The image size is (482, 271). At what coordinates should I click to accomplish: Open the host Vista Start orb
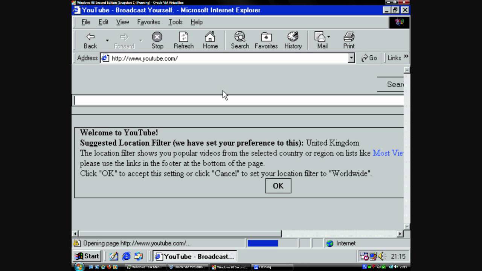[79, 267]
